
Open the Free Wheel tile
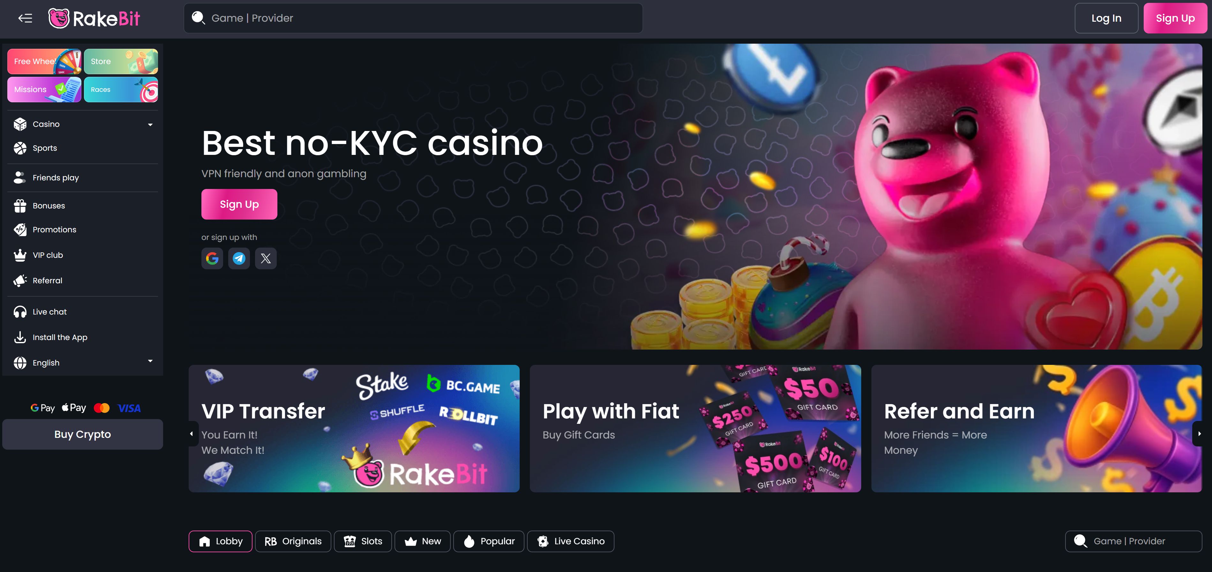click(44, 62)
